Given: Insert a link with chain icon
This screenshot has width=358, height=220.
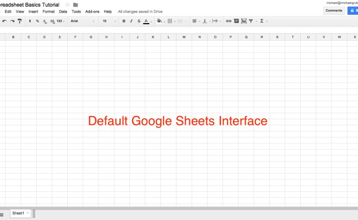Looking at the screenshot, I should pos(229,21).
